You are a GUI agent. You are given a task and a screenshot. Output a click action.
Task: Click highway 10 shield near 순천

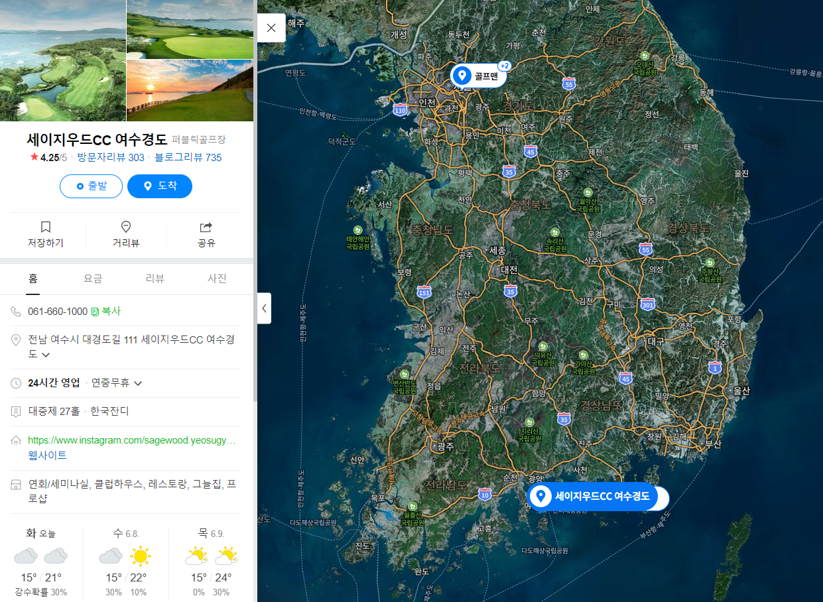coord(485,495)
